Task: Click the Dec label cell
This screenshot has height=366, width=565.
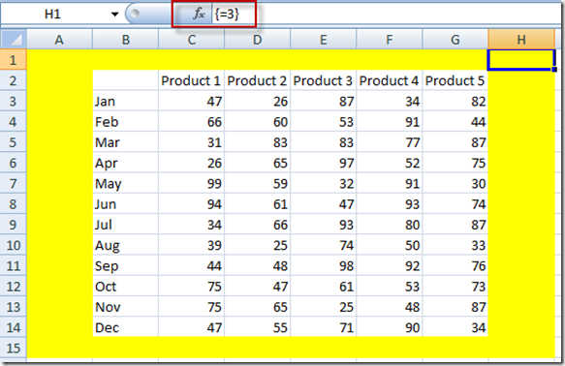Action: pyautogui.click(x=125, y=327)
